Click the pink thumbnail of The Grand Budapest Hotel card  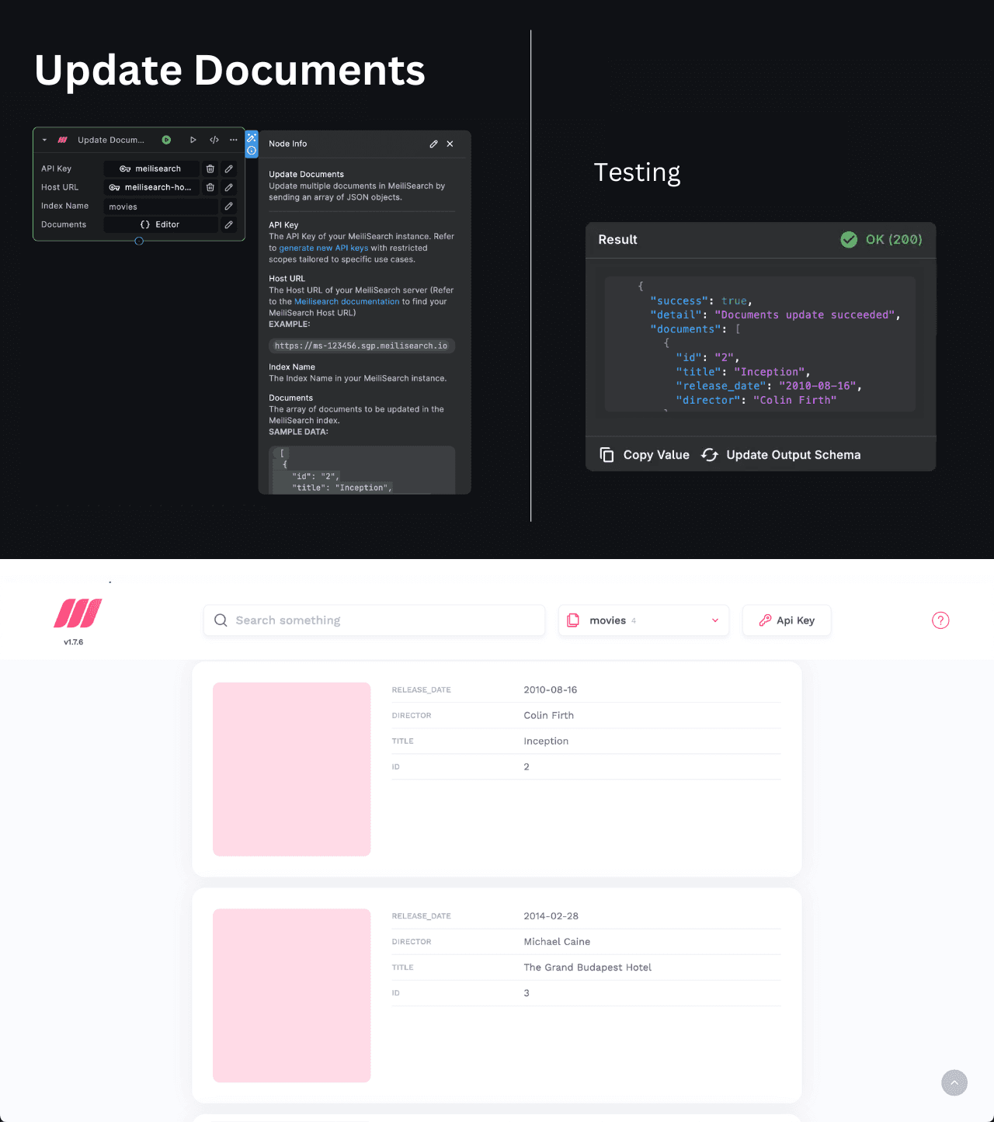pyautogui.click(x=292, y=995)
